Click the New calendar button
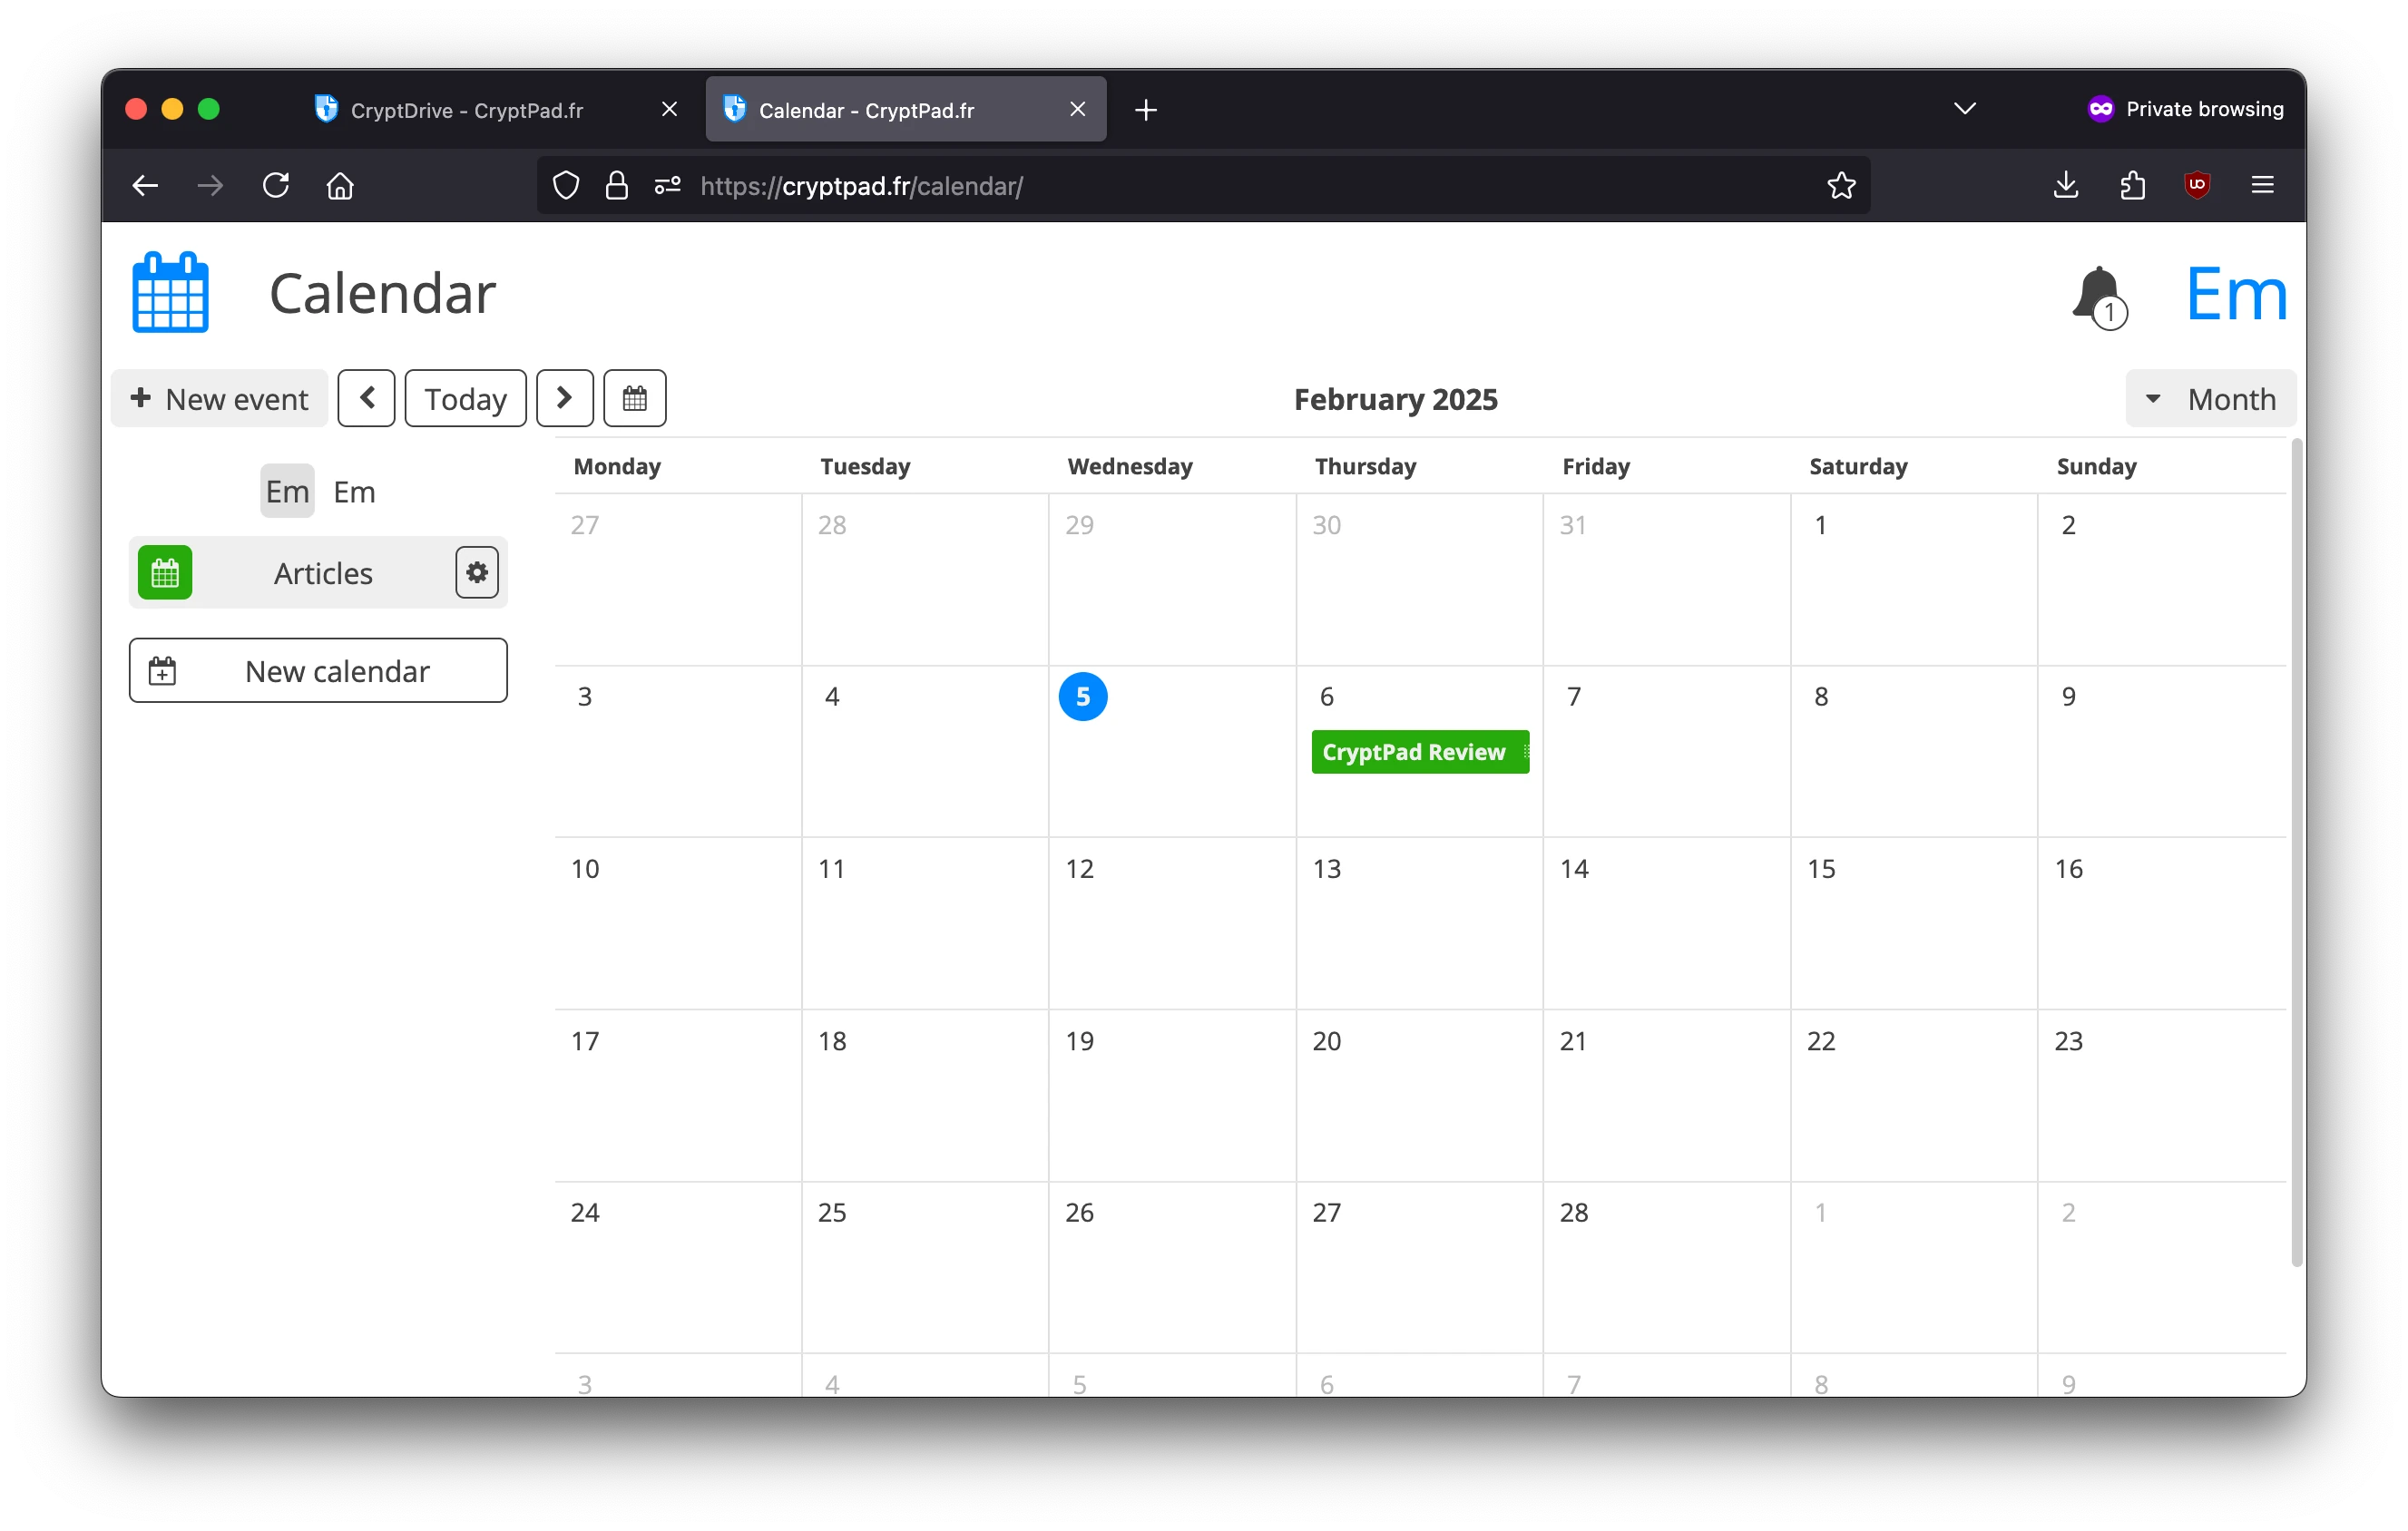This screenshot has width=2408, height=1531. tap(318, 670)
